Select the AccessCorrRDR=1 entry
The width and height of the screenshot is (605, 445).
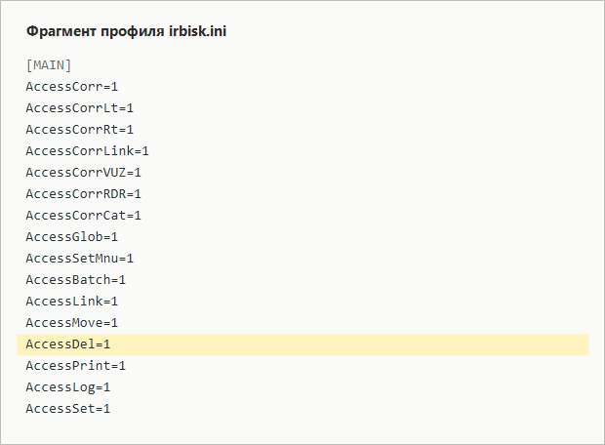(83, 194)
